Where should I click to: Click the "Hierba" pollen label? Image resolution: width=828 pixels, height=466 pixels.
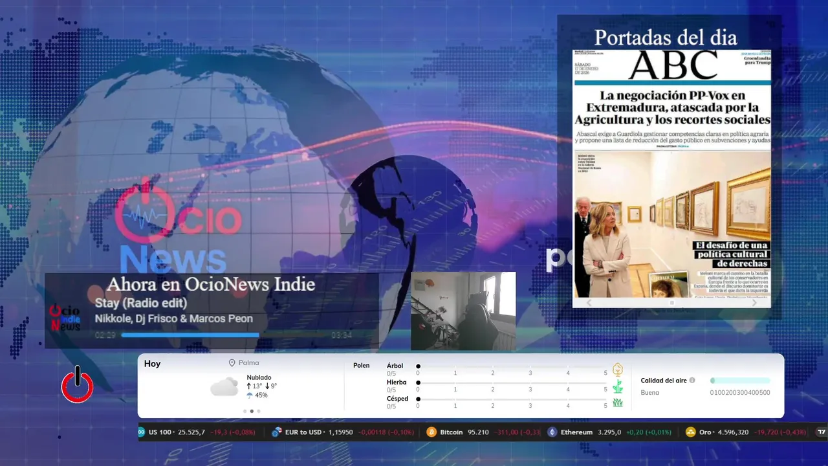coord(397,383)
